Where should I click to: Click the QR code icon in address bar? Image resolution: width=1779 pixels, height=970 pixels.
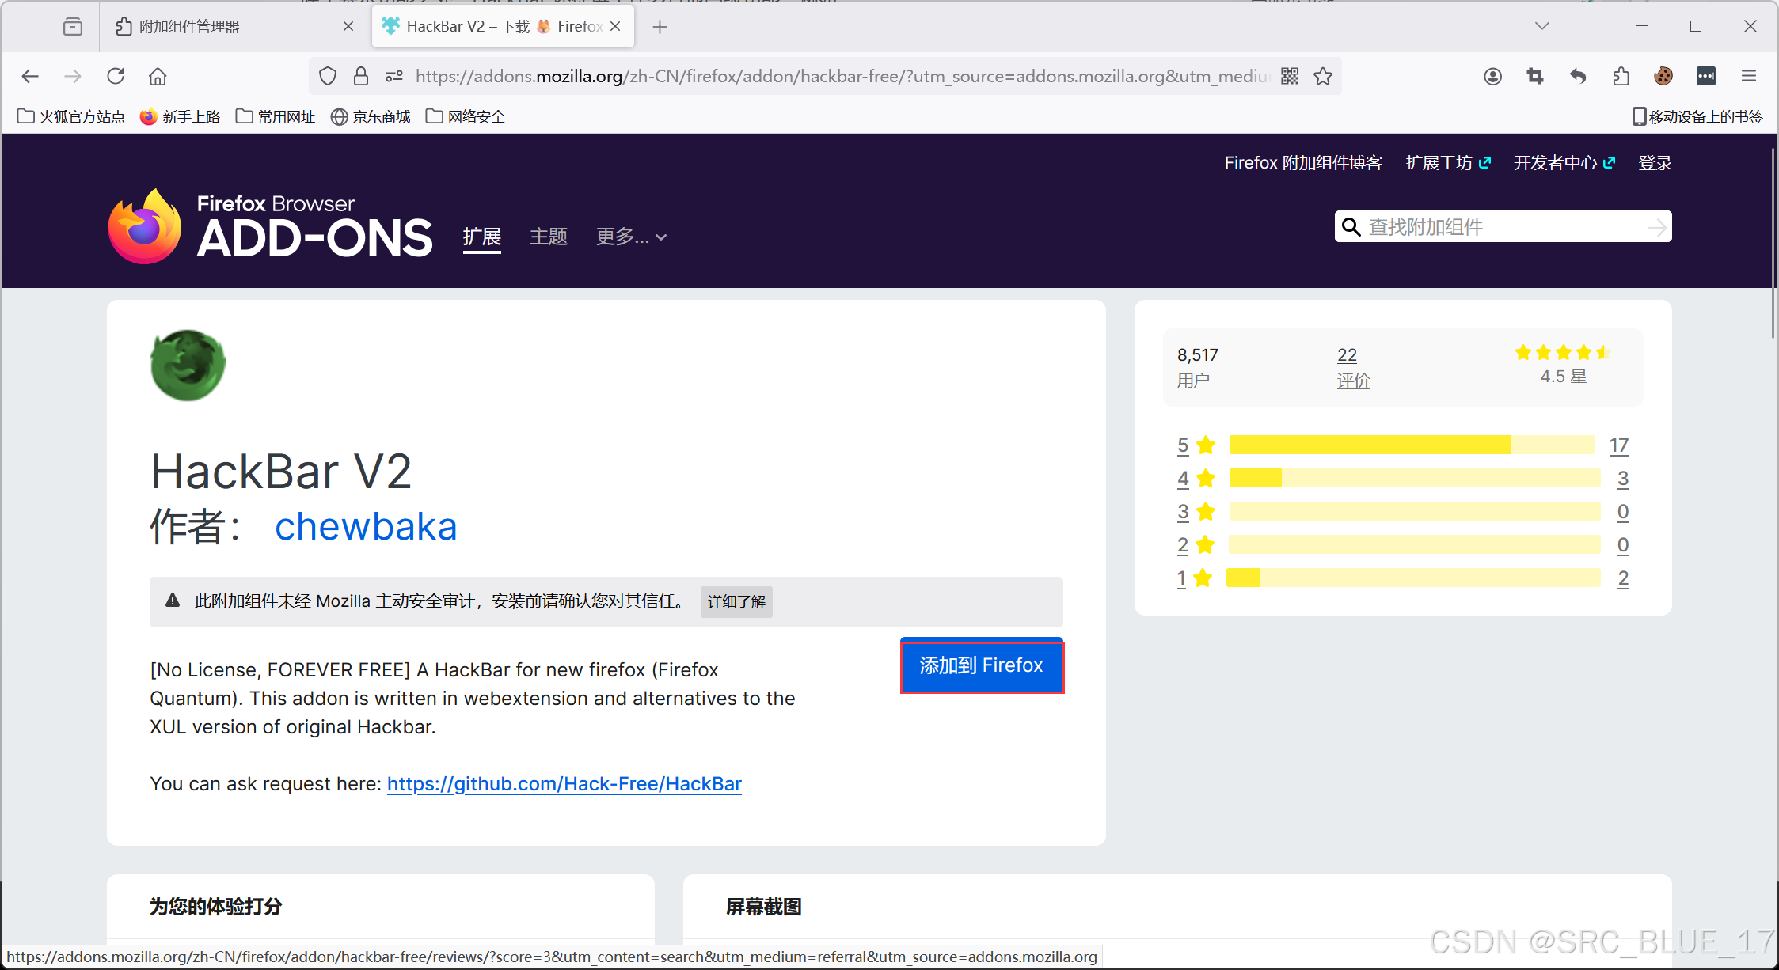[x=1290, y=77]
